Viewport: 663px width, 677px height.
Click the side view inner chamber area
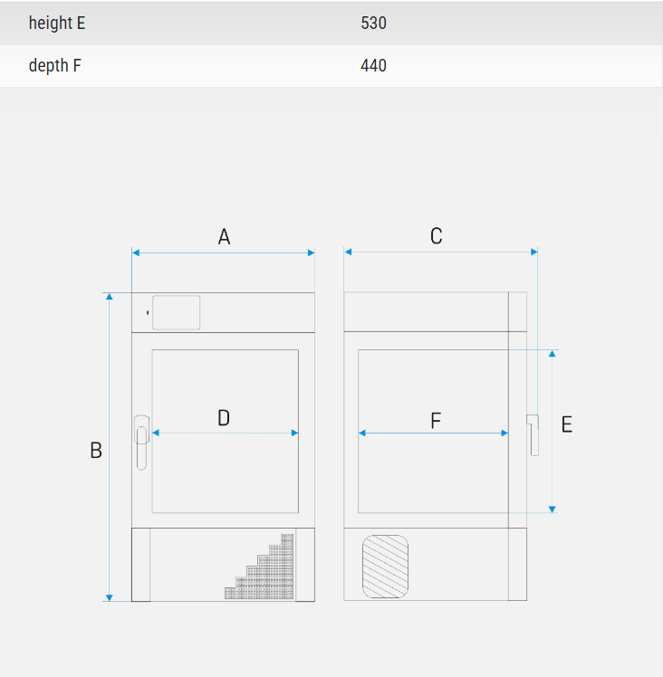pos(433,432)
